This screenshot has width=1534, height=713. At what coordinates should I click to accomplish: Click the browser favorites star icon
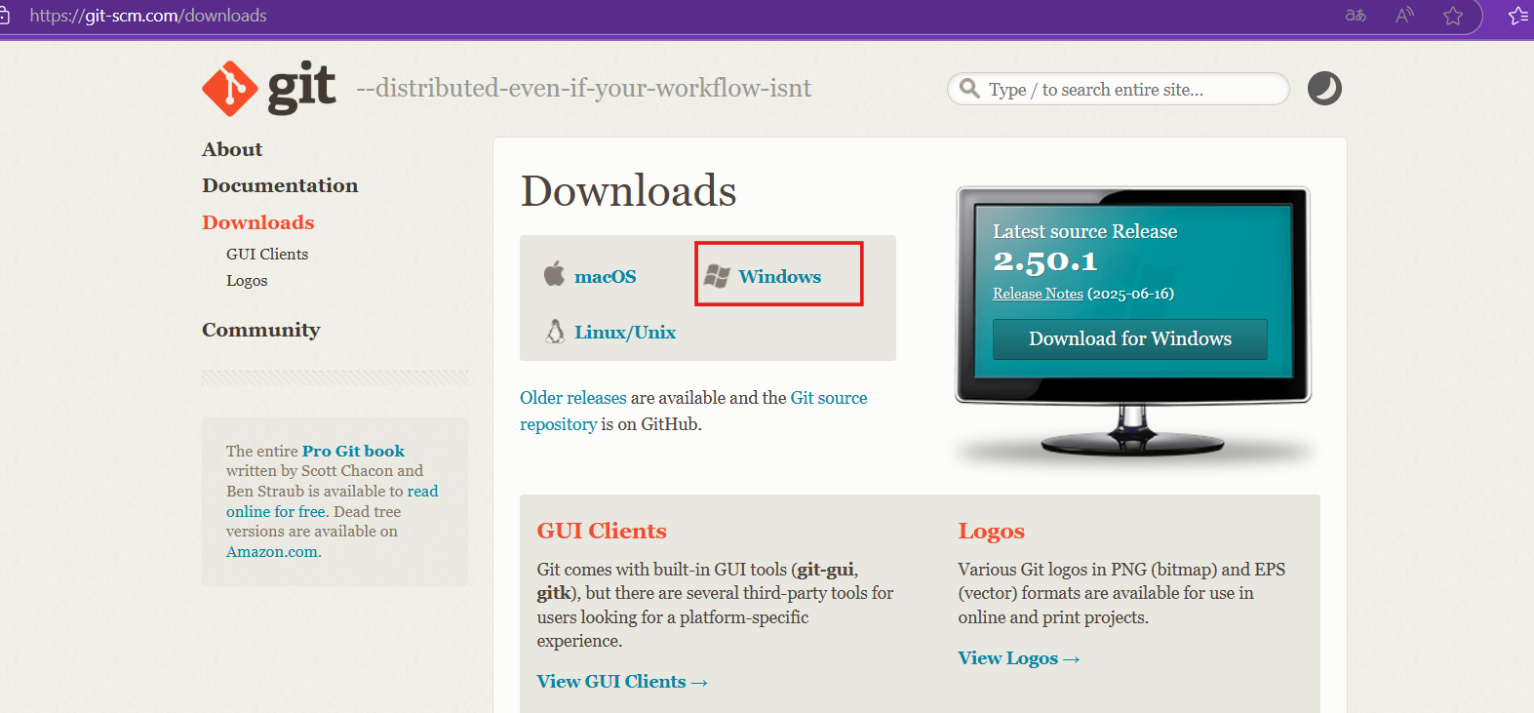[x=1453, y=16]
